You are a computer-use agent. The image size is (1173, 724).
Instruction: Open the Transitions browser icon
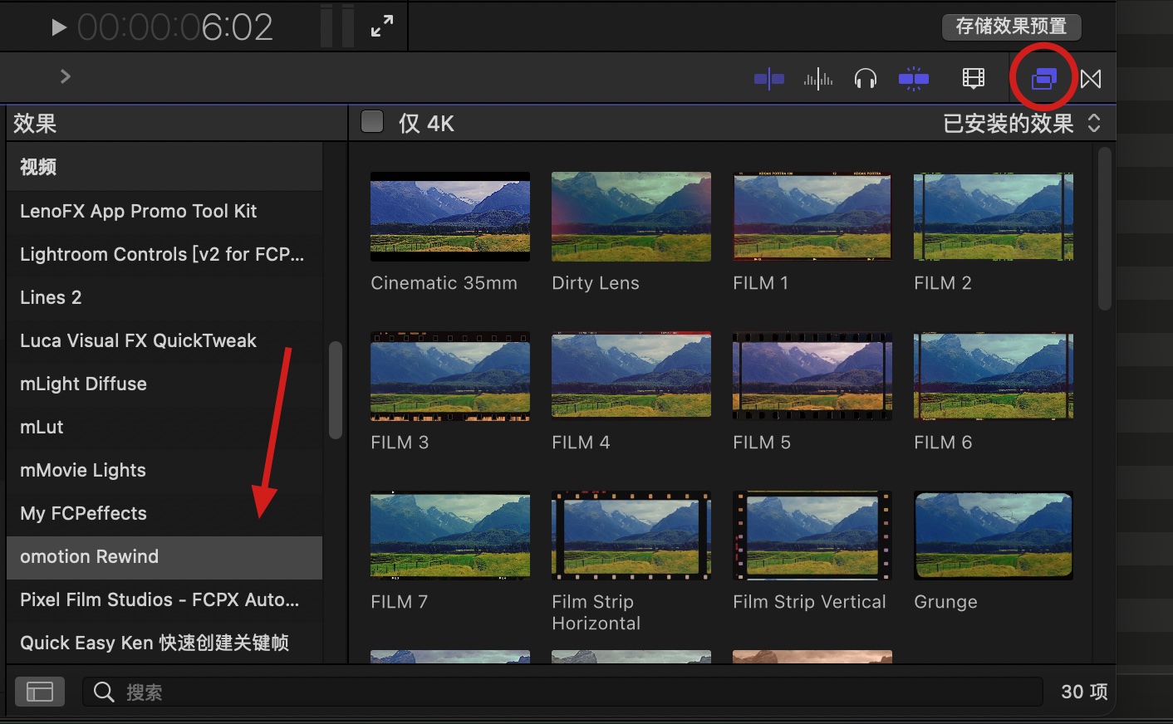tap(1091, 77)
